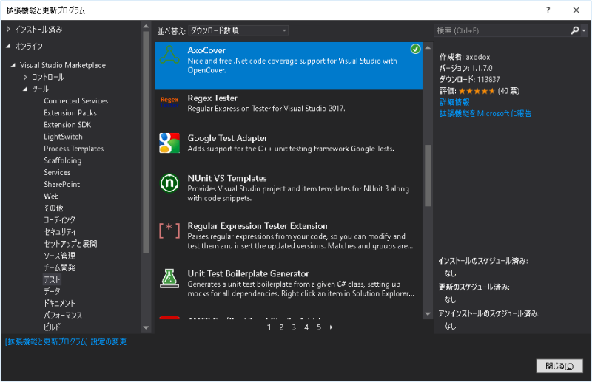
Task: Collapse the オンライン node
Action: (x=8, y=46)
